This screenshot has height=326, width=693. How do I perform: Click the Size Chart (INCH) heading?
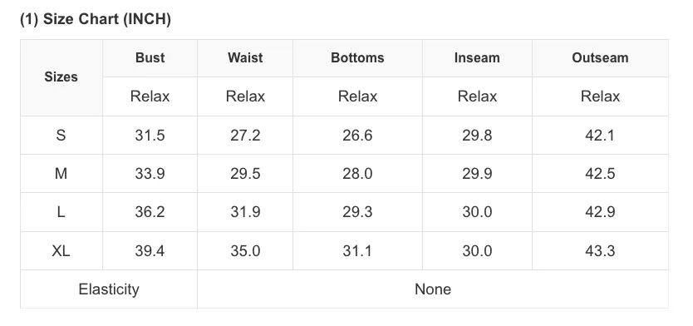pos(96,19)
